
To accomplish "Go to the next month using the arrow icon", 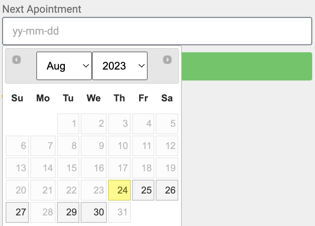I will (x=167, y=60).
